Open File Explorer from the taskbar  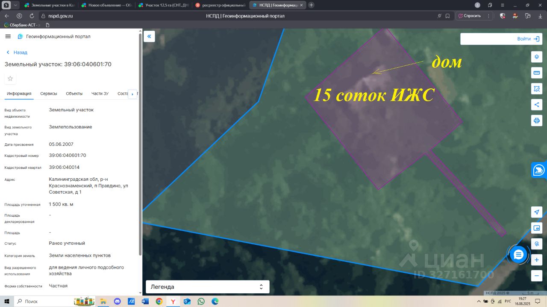(103, 301)
